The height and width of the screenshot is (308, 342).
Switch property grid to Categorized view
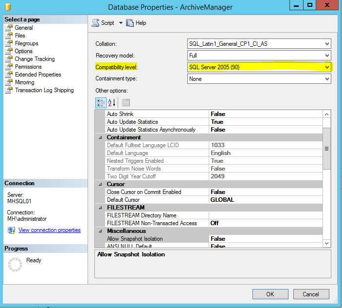click(101, 102)
